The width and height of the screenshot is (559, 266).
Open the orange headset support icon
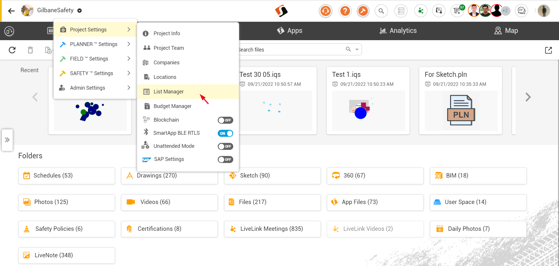pyautogui.click(x=325, y=11)
